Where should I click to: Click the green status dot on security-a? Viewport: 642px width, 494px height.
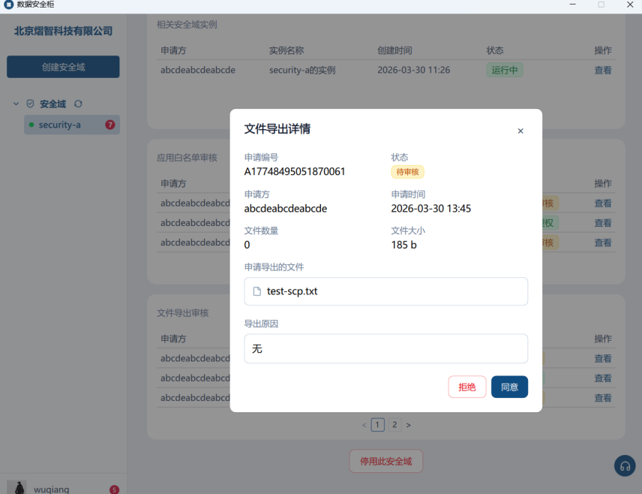(x=31, y=125)
